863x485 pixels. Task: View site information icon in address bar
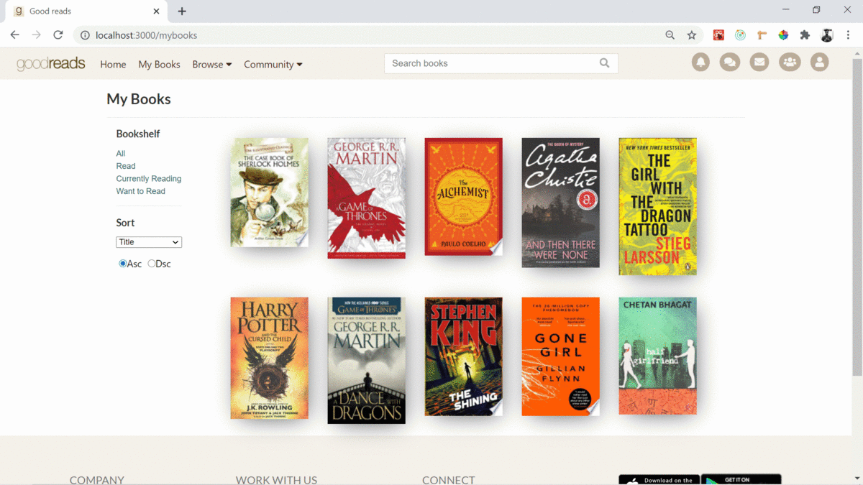click(x=85, y=35)
